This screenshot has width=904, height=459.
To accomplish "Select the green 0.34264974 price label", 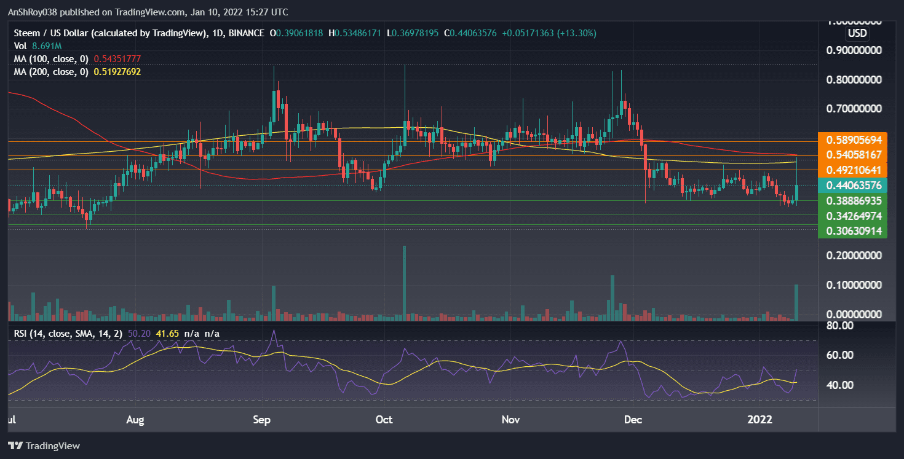I will (854, 216).
